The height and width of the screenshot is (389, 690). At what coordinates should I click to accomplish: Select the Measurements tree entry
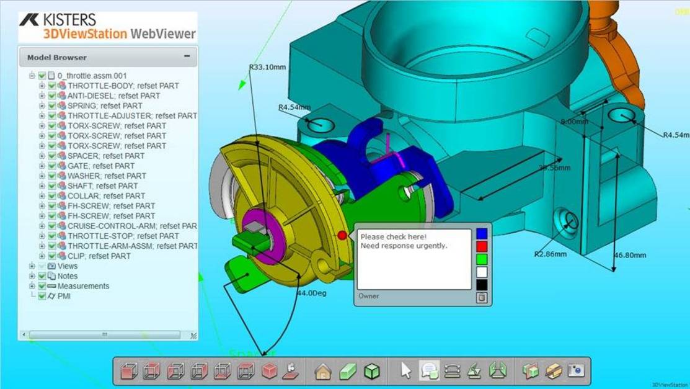(83, 286)
